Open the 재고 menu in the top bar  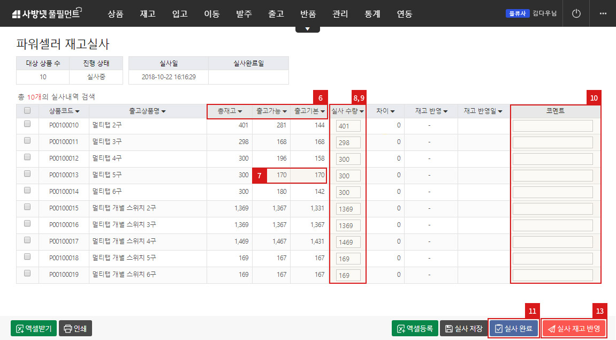coord(148,14)
